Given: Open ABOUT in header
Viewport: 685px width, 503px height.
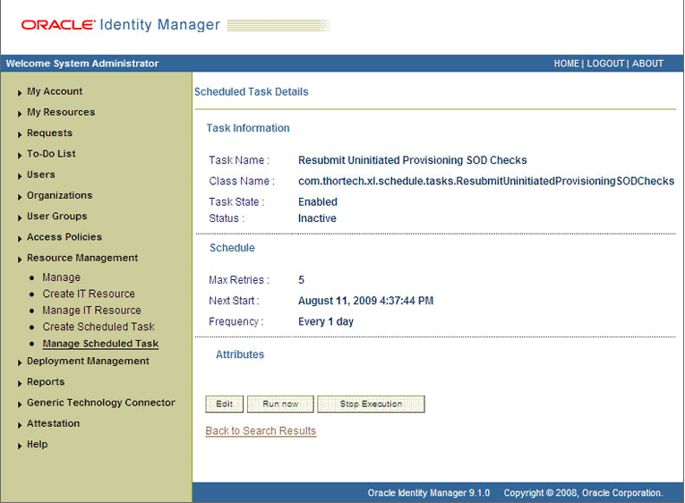Looking at the screenshot, I should click(x=648, y=64).
